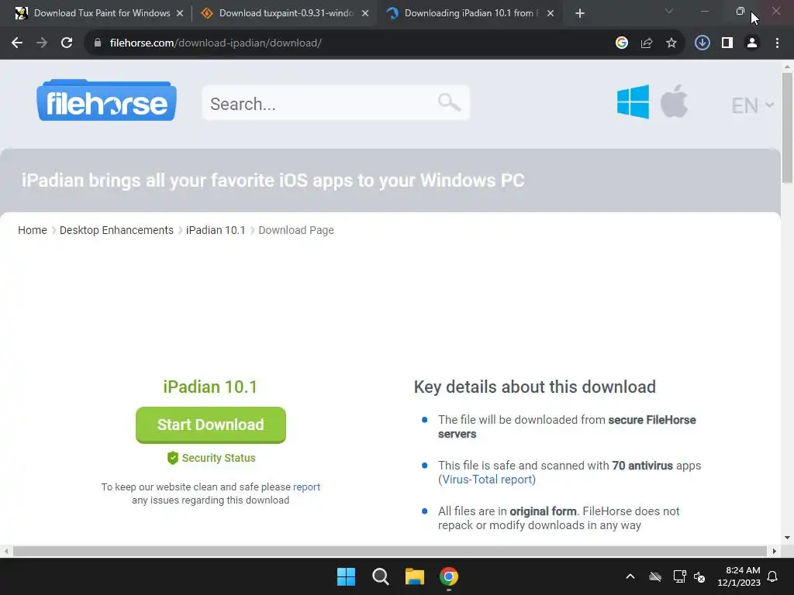The image size is (794, 595).
Task: Share this page via the share icon
Action: tap(647, 43)
